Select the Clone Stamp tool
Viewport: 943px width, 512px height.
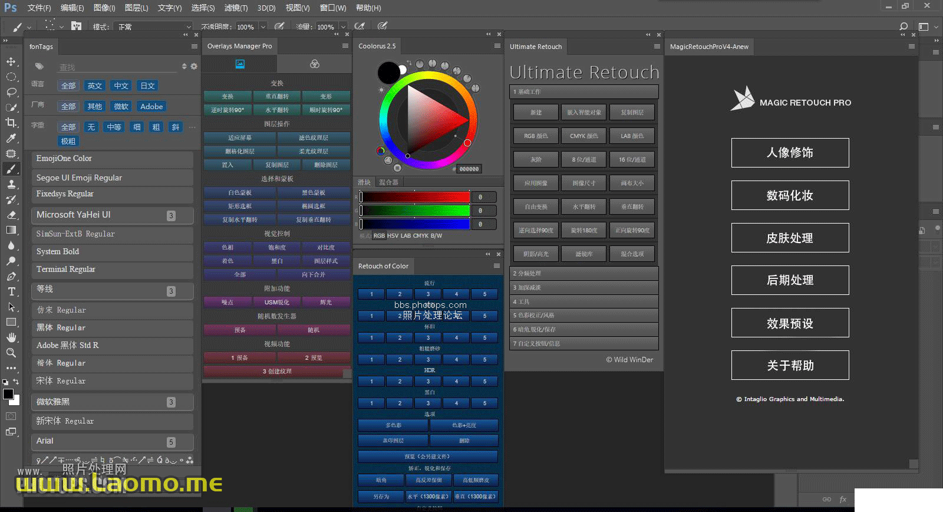pyautogui.click(x=11, y=184)
